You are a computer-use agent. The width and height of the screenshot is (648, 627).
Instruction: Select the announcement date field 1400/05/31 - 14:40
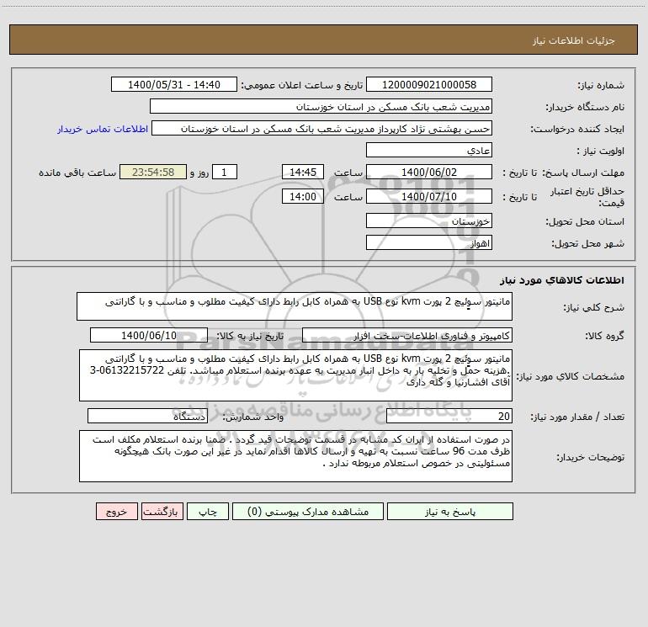coord(174,84)
